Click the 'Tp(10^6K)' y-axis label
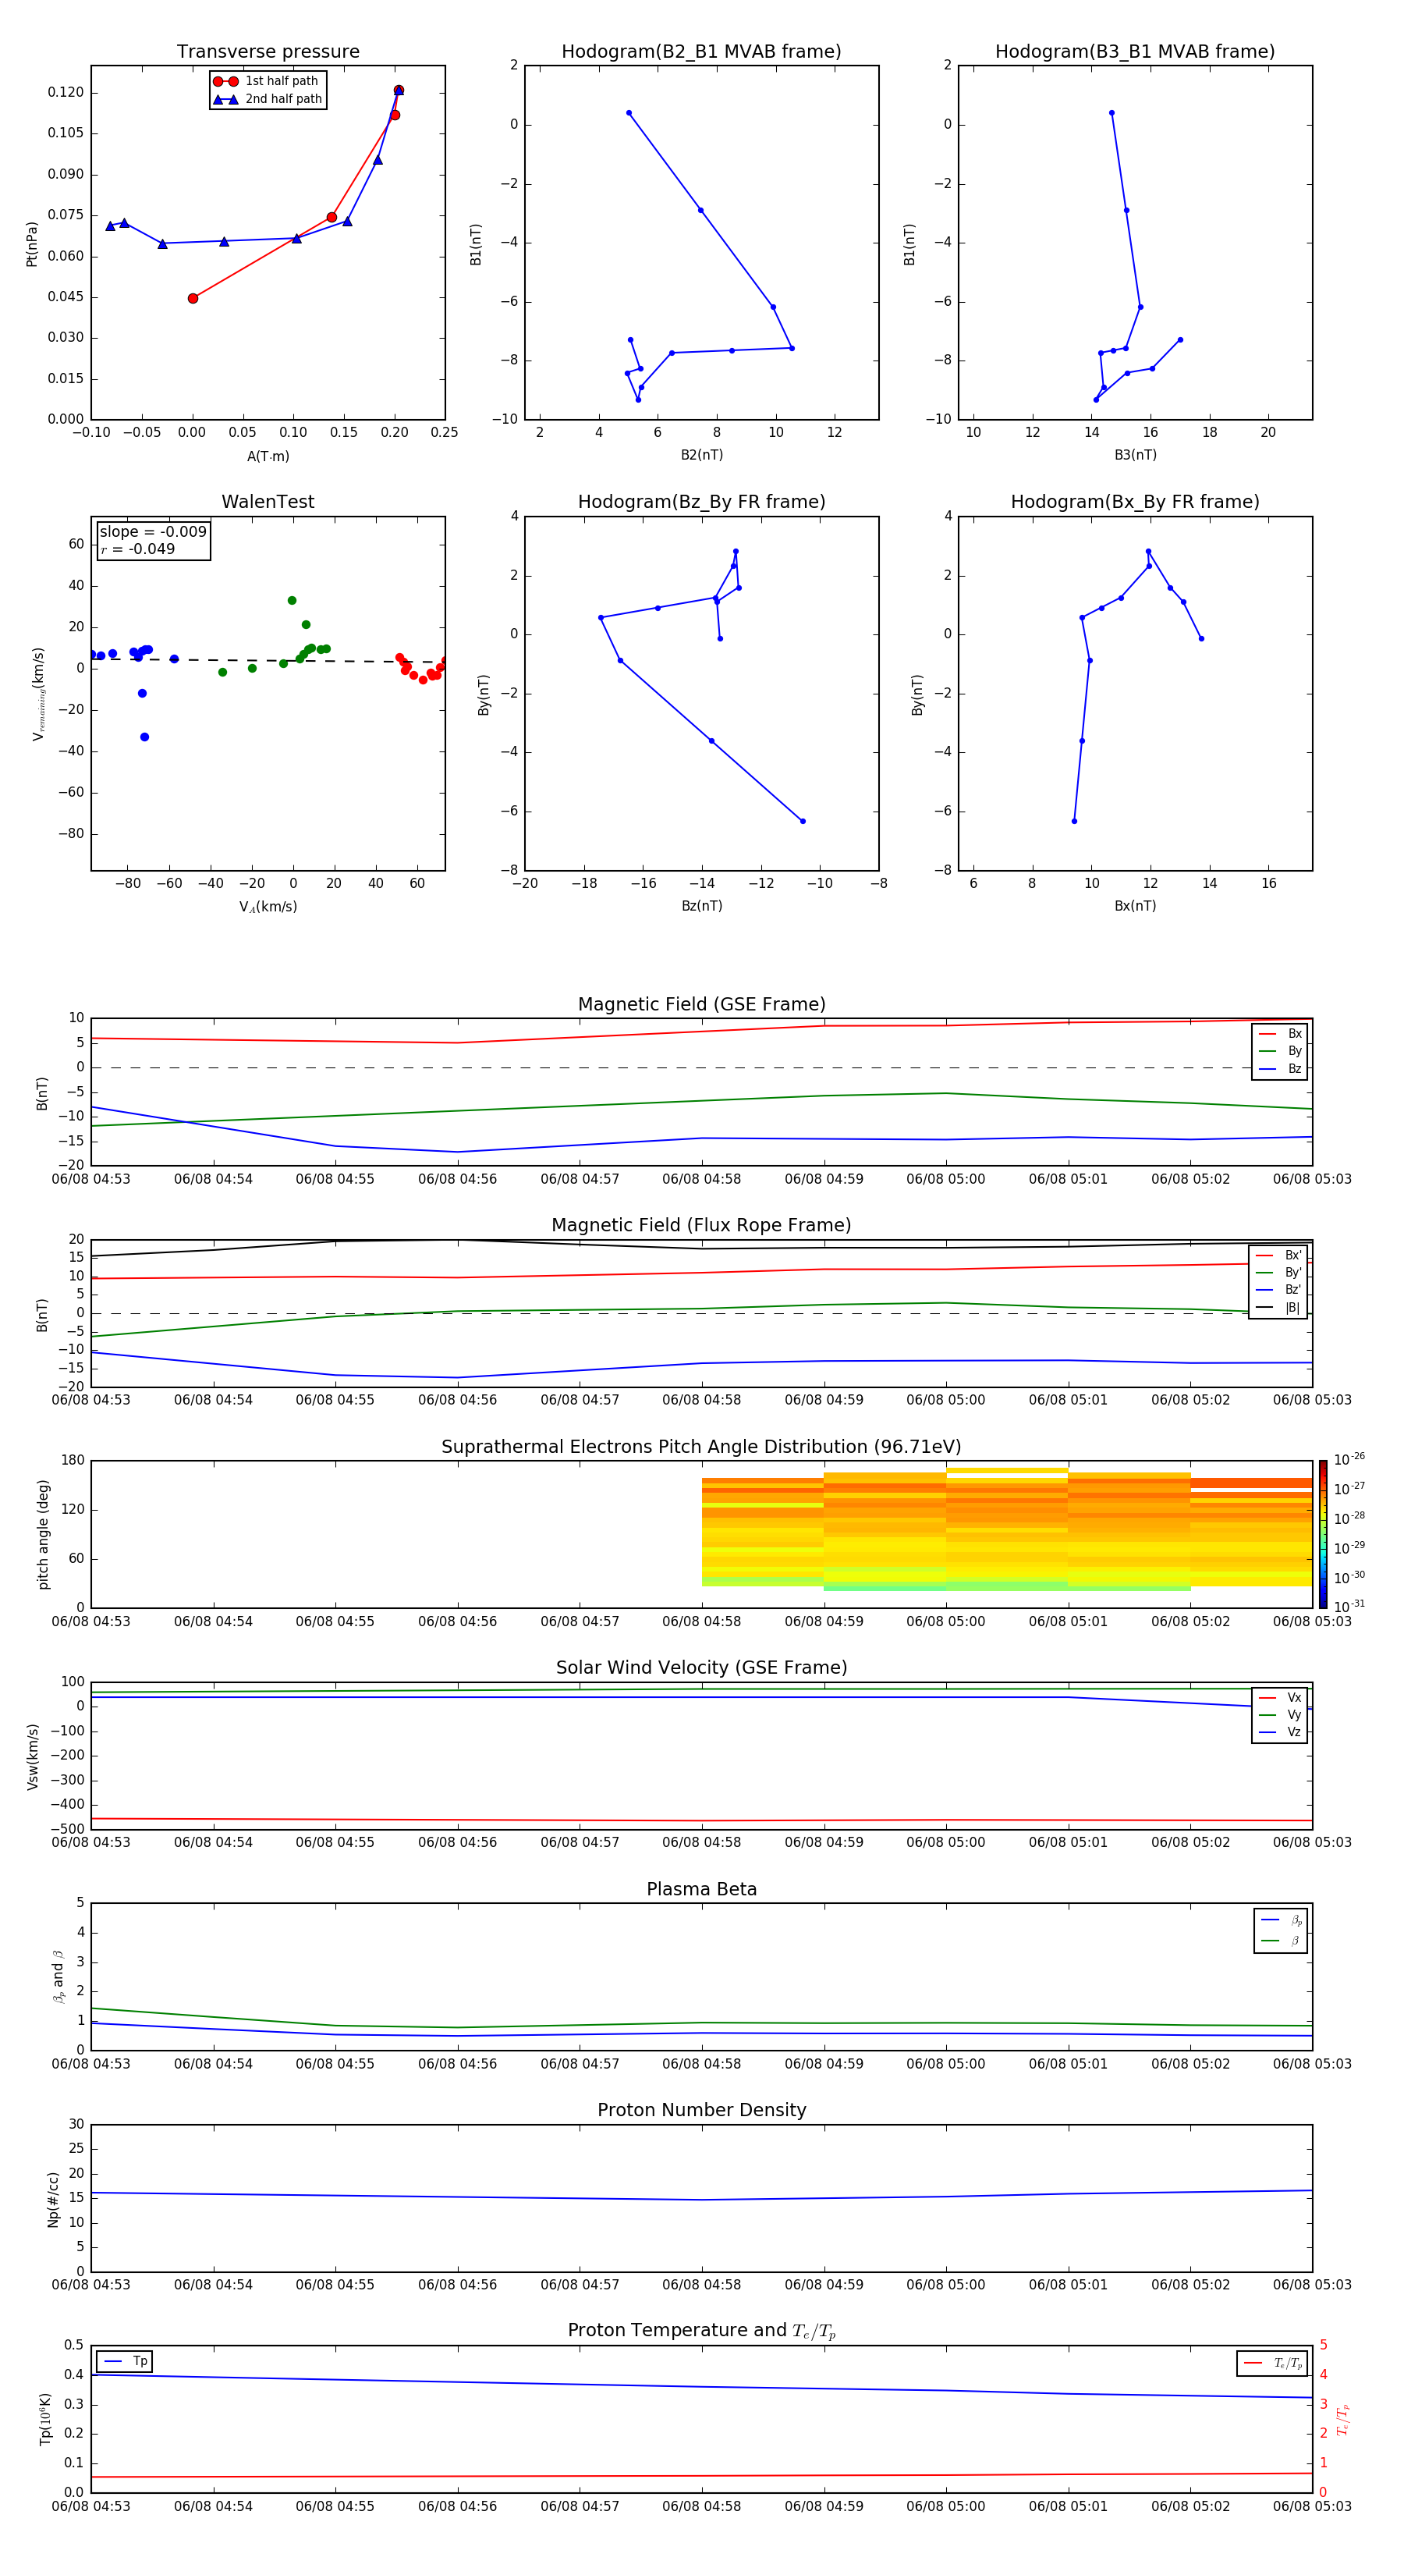This screenshot has width=1404, height=2575. coord(45,2419)
